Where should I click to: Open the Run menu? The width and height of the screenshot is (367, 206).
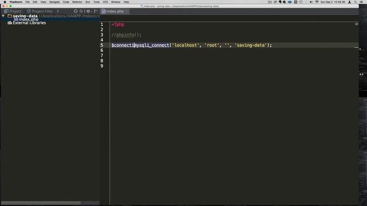point(88,2)
